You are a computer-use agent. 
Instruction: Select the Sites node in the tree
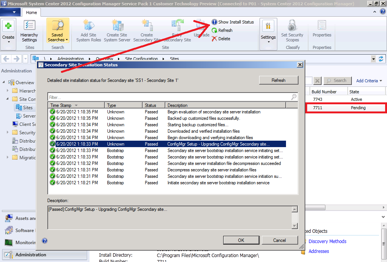click(x=24, y=107)
